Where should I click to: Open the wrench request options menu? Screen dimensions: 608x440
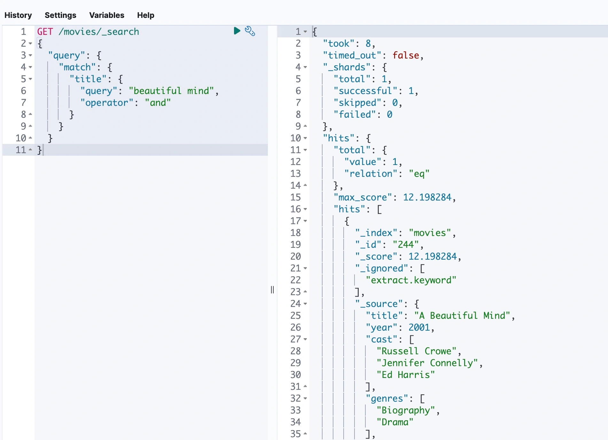[x=250, y=31]
